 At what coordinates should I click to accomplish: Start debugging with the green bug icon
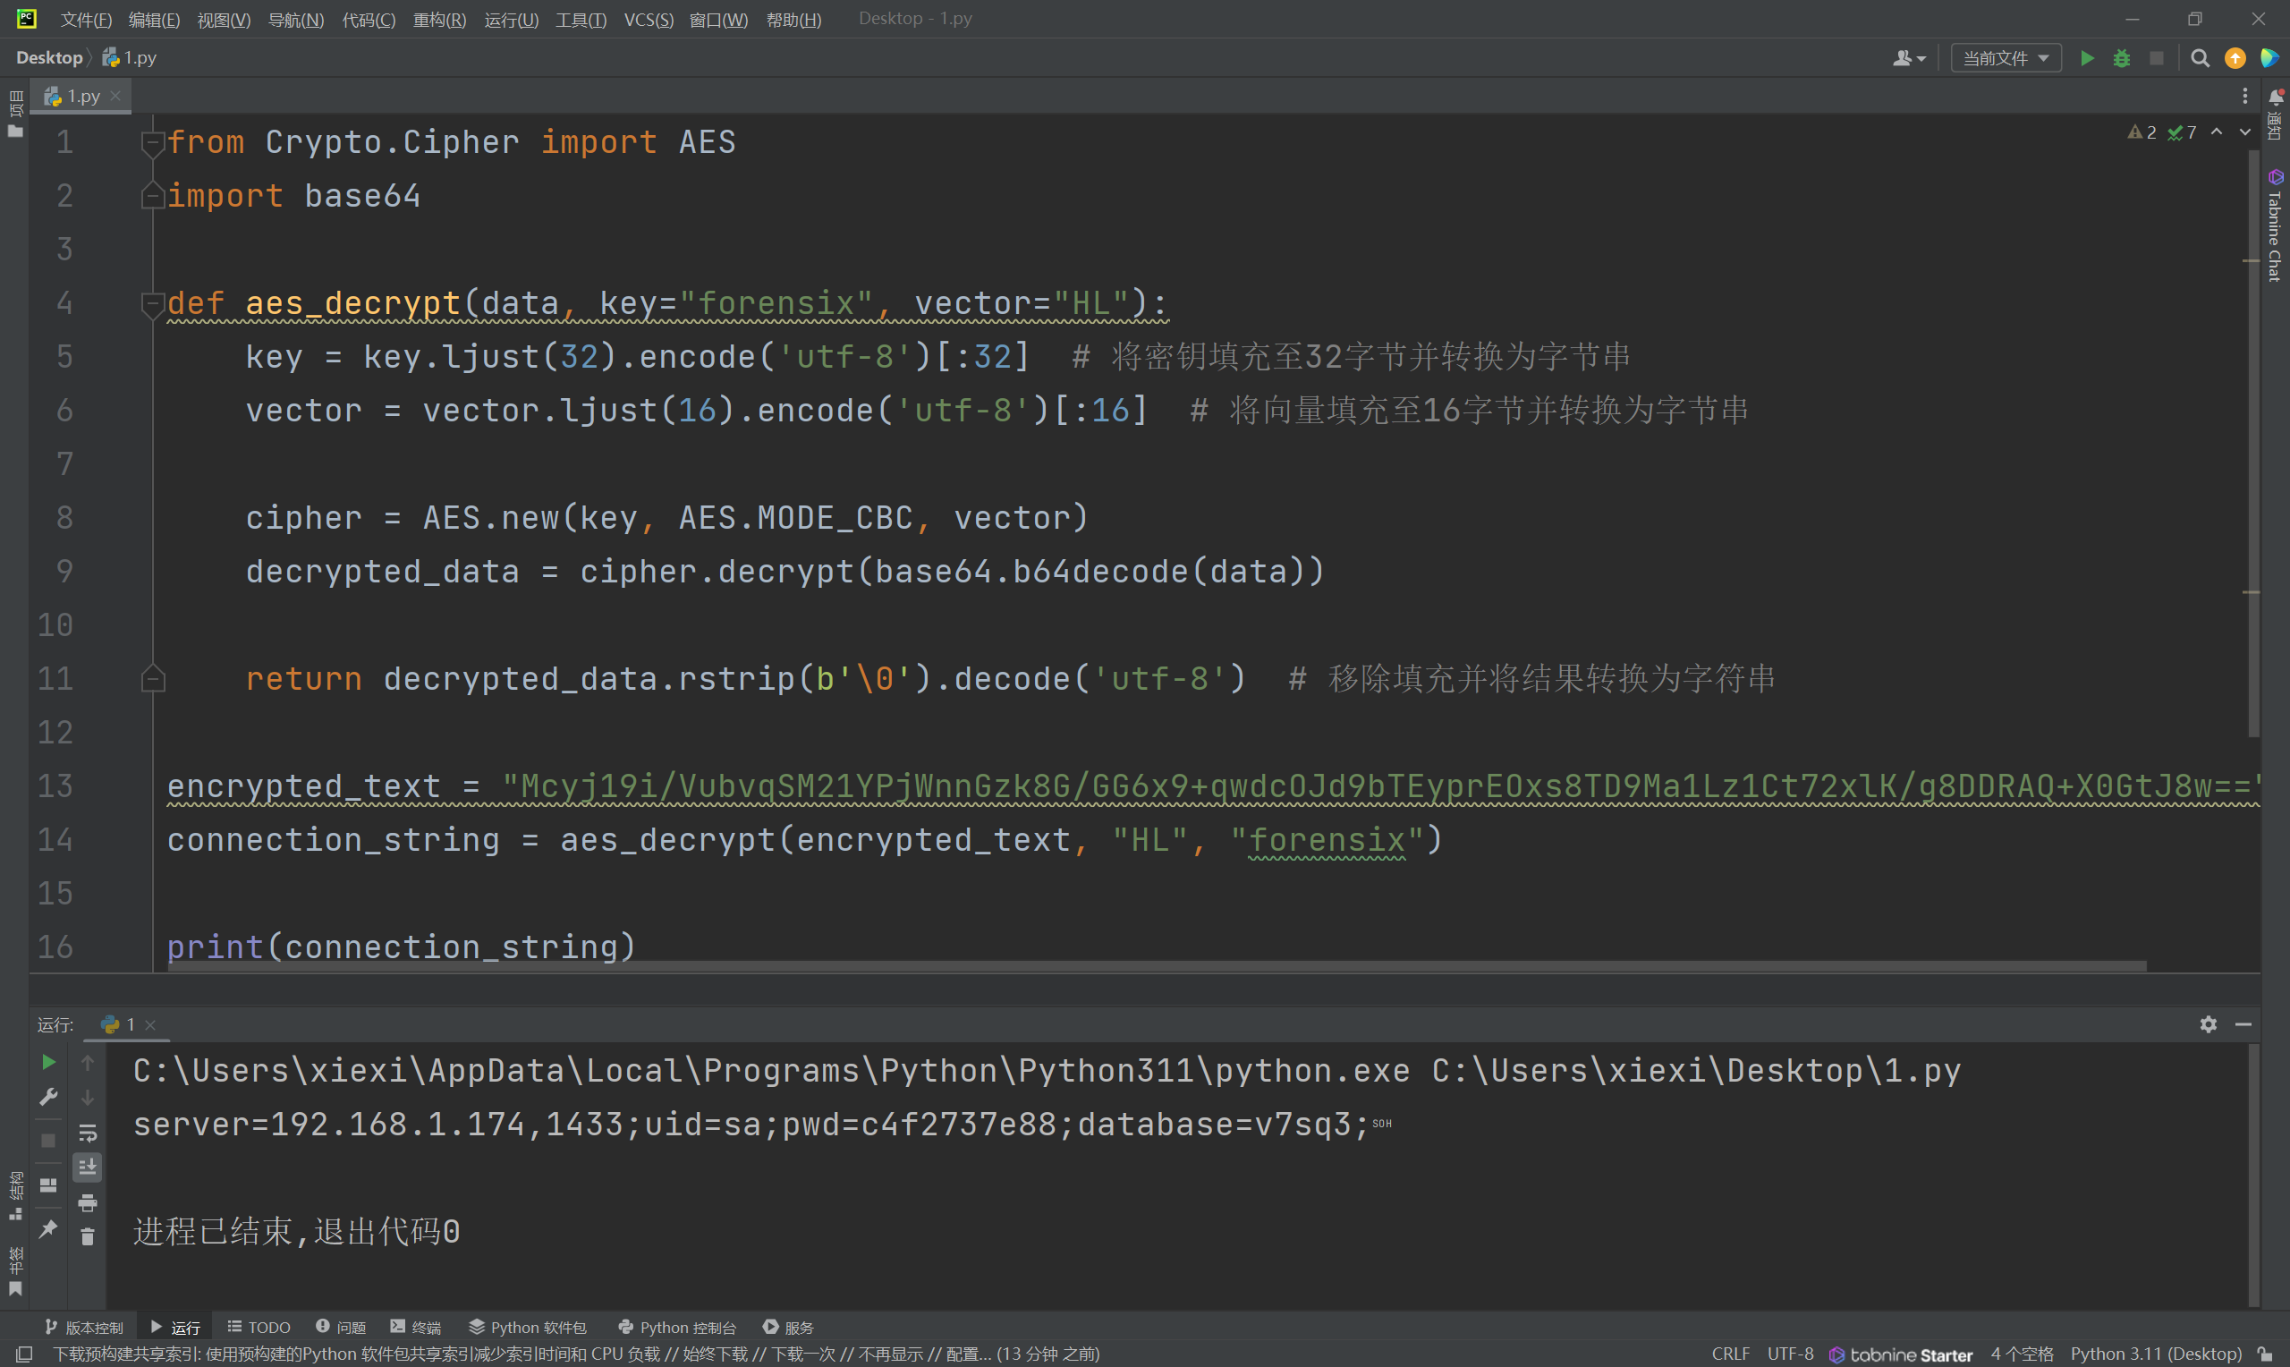(2122, 58)
